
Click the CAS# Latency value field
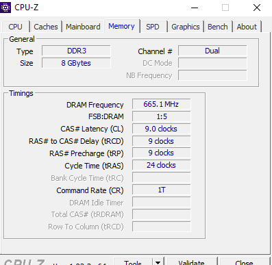point(161,129)
